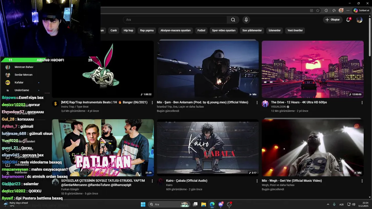Viewport: 372px width, 209px height.
Task: Activate voice search microphone icon
Action: coord(246,20)
